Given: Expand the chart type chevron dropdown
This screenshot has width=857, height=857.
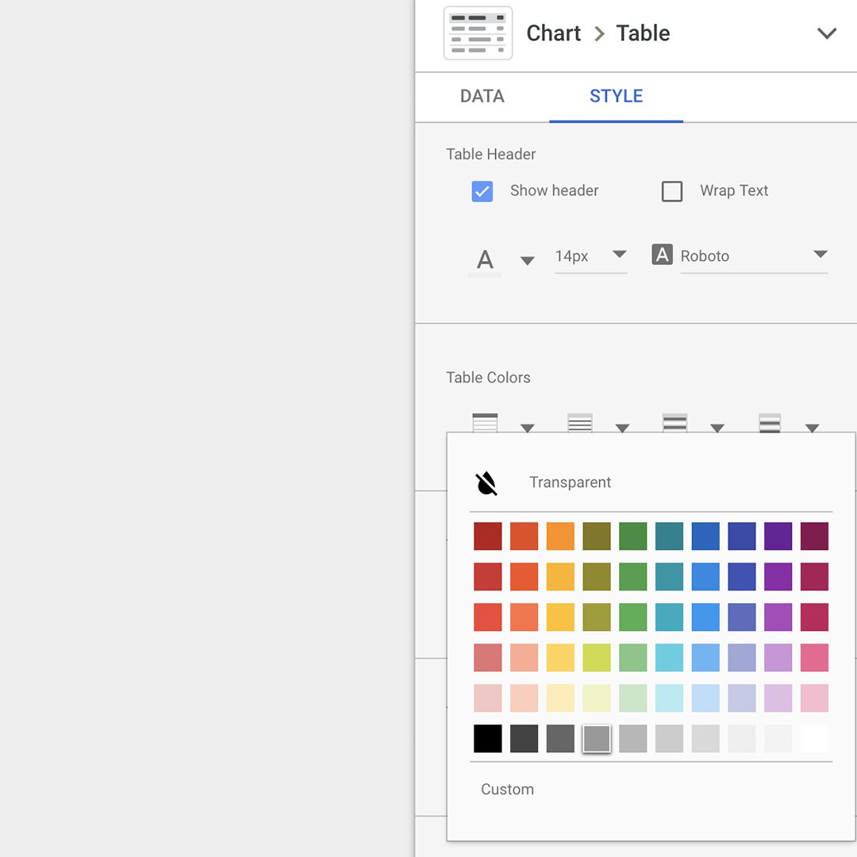Looking at the screenshot, I should (826, 33).
